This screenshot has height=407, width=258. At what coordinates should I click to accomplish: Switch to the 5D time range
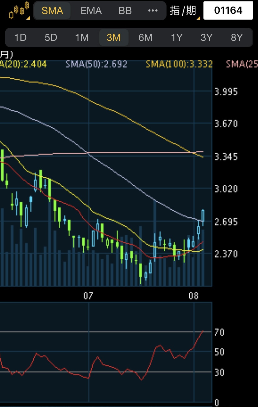(x=51, y=38)
